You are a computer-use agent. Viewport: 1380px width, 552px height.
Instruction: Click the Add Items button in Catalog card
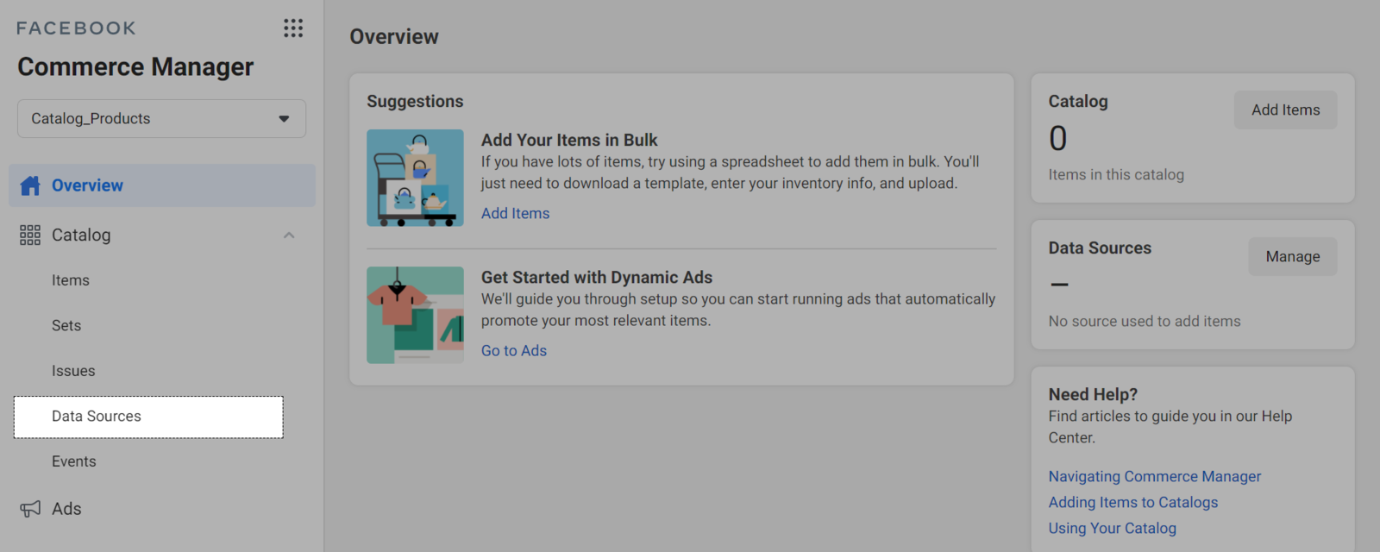pyautogui.click(x=1285, y=110)
